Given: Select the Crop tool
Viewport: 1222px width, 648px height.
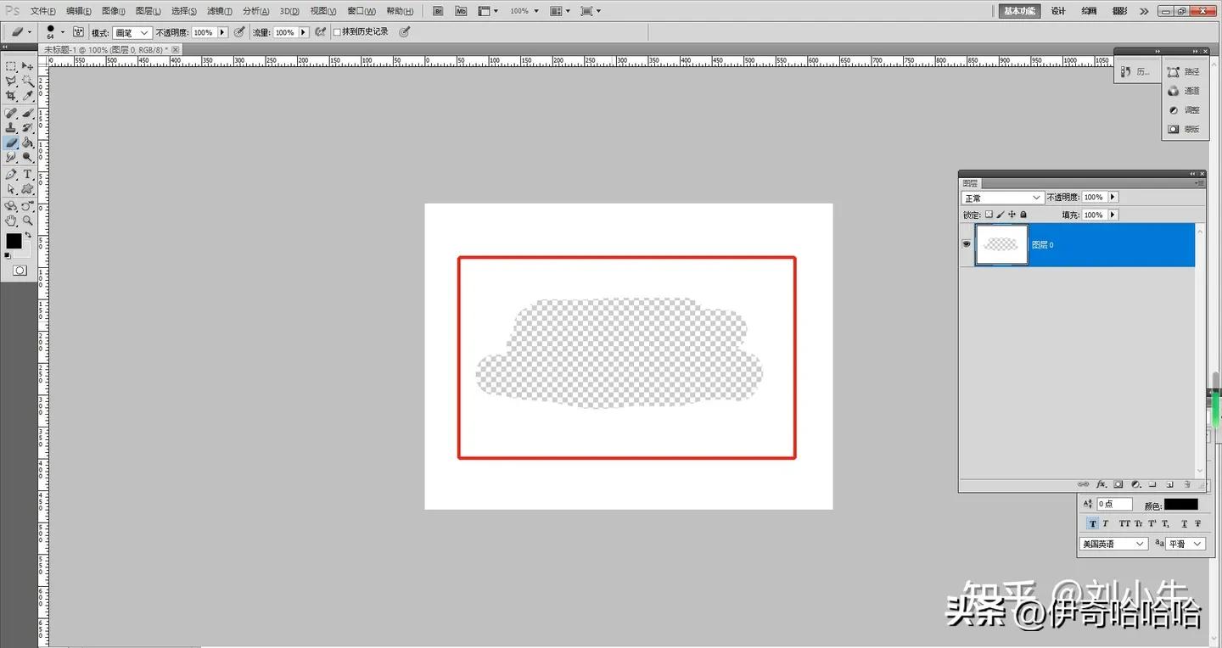Looking at the screenshot, I should point(11,96).
